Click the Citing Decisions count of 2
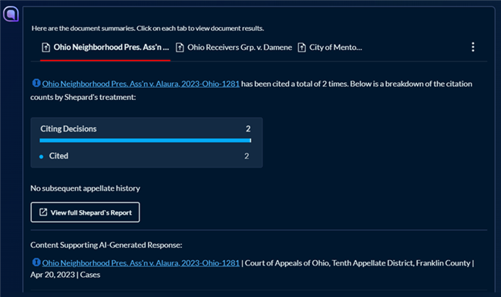The image size is (501, 297). [248, 129]
